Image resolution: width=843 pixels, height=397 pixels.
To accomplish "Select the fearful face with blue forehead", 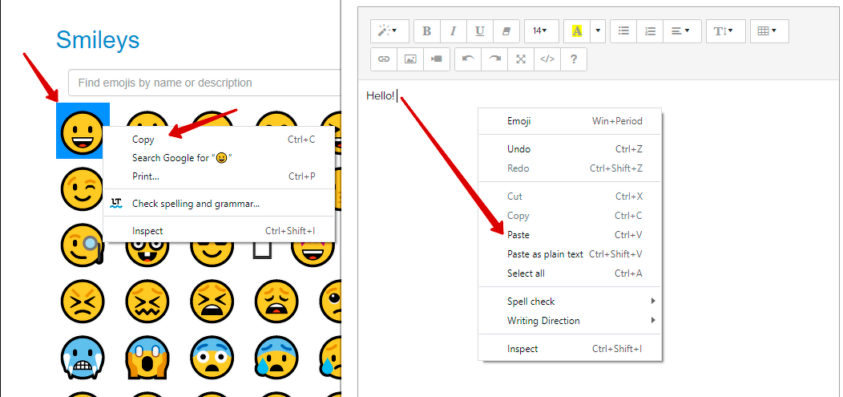I will [x=212, y=357].
